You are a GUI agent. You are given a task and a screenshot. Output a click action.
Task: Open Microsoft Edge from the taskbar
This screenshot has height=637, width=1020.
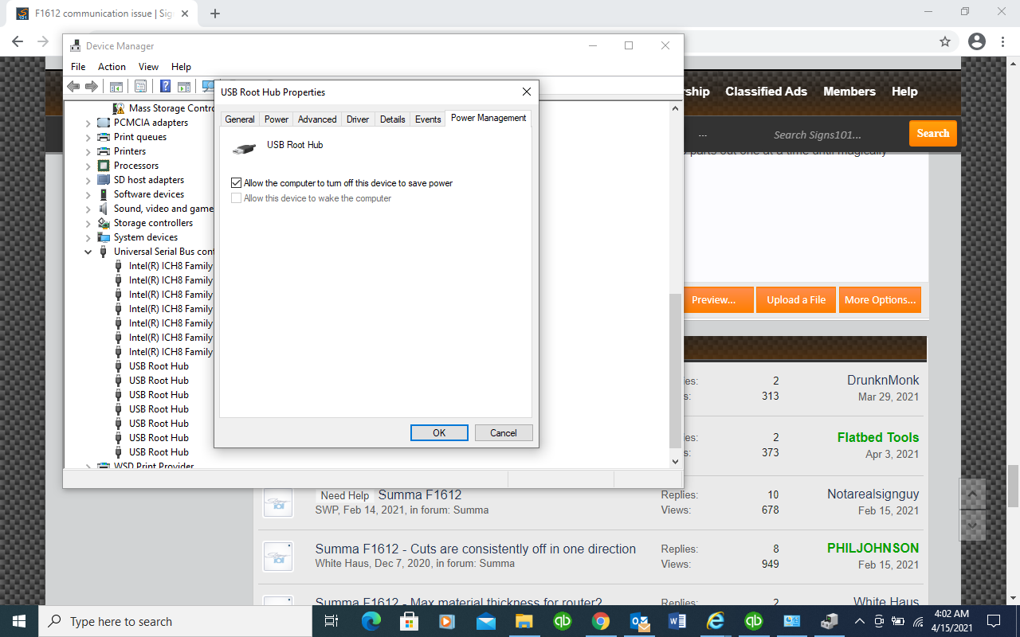click(x=371, y=621)
